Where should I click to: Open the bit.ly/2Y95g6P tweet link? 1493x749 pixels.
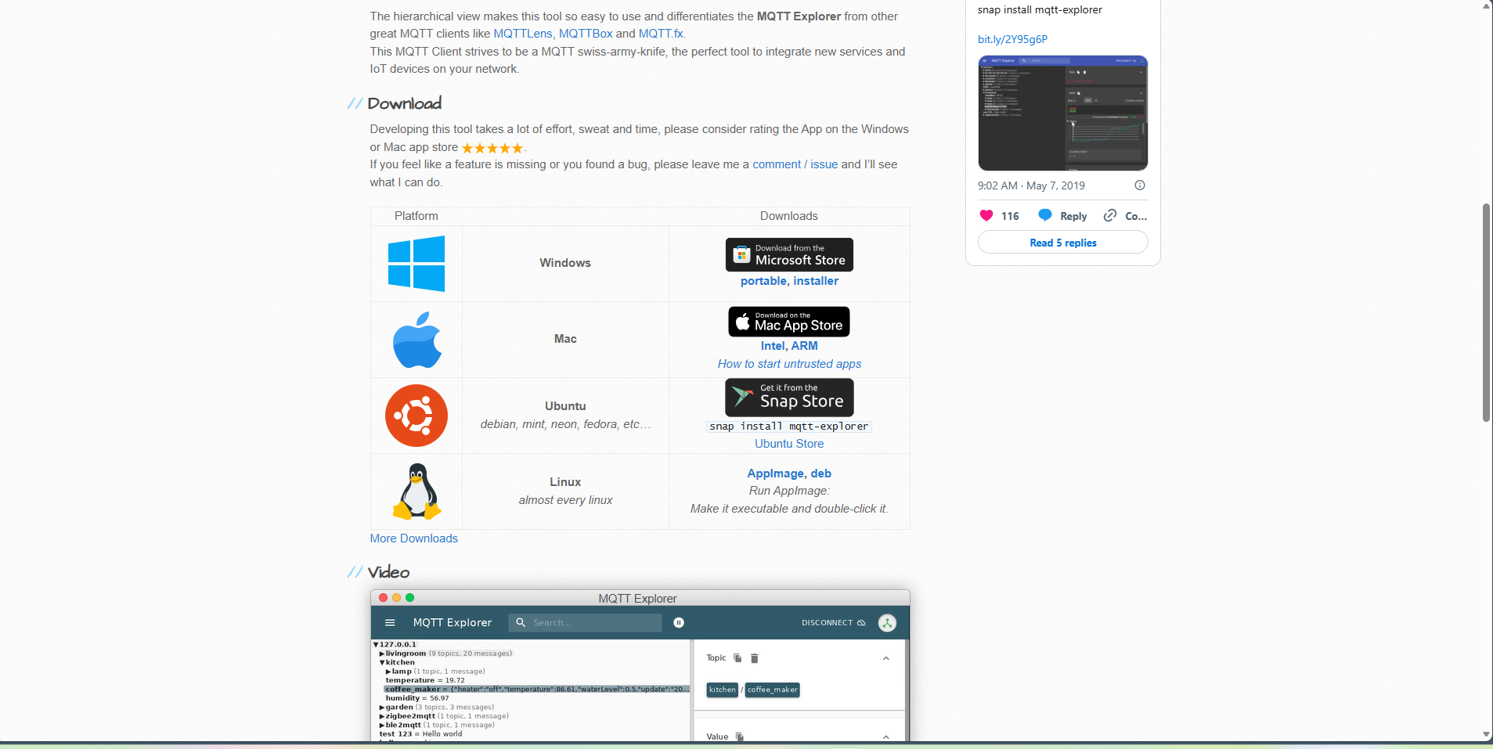1012,39
